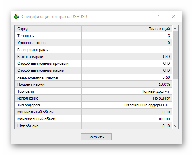The width and height of the screenshot is (193, 155).
Task: Select the Точность row
Action: (94, 36)
